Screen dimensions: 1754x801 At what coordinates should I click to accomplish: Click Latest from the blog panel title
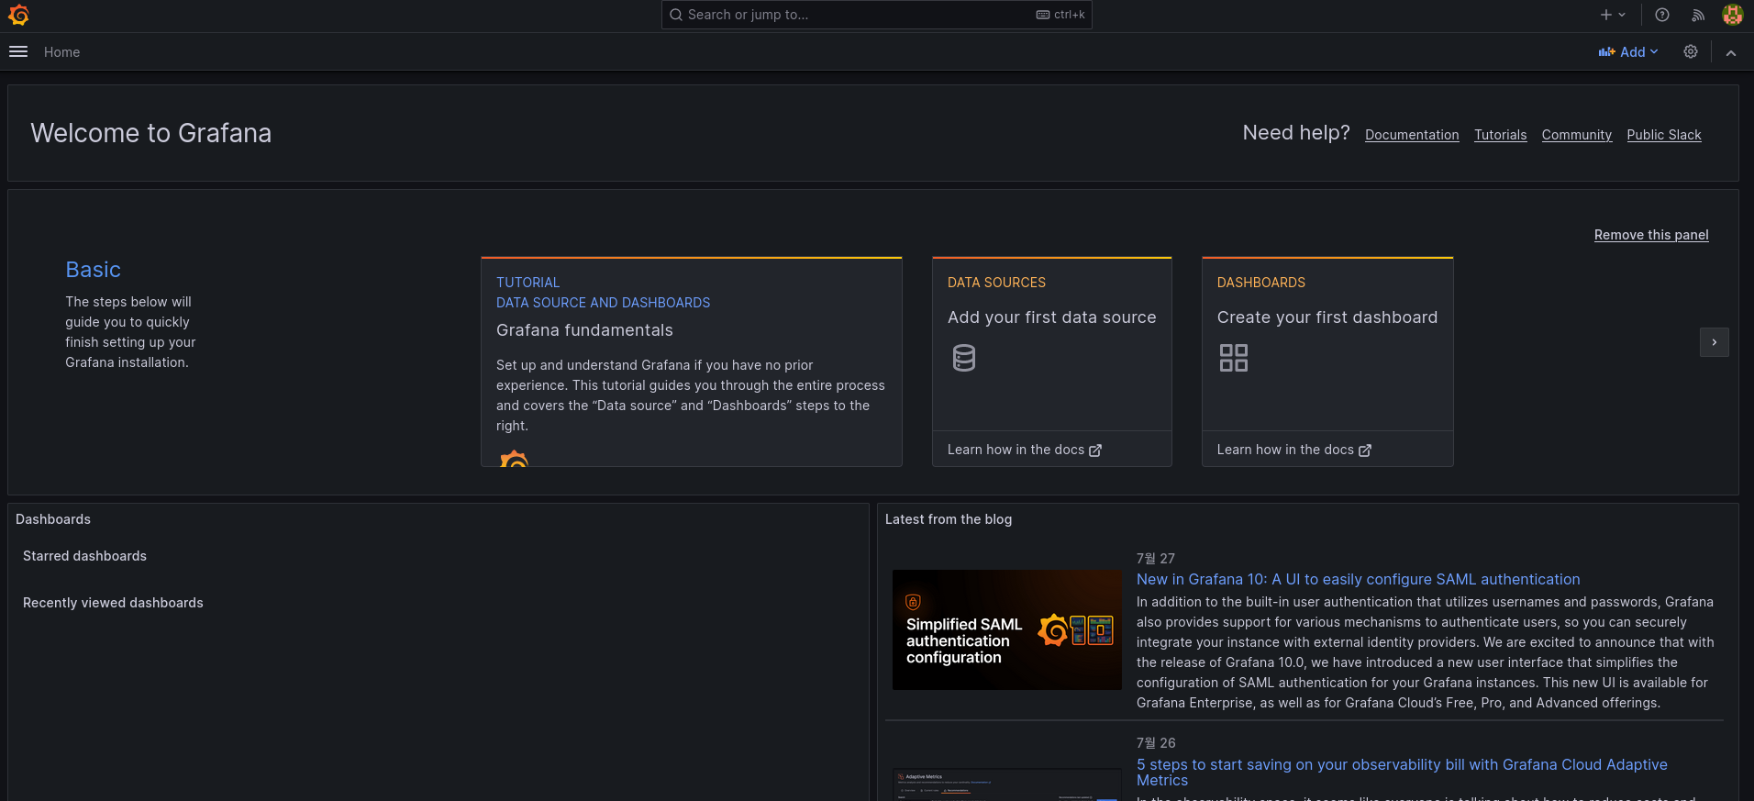tap(948, 519)
